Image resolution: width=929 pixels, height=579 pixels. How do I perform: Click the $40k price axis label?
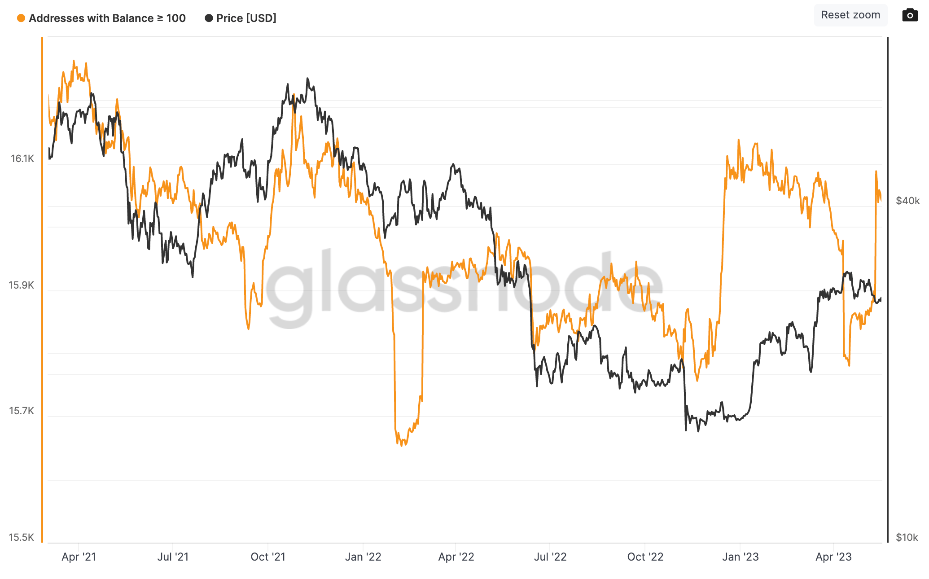point(907,201)
